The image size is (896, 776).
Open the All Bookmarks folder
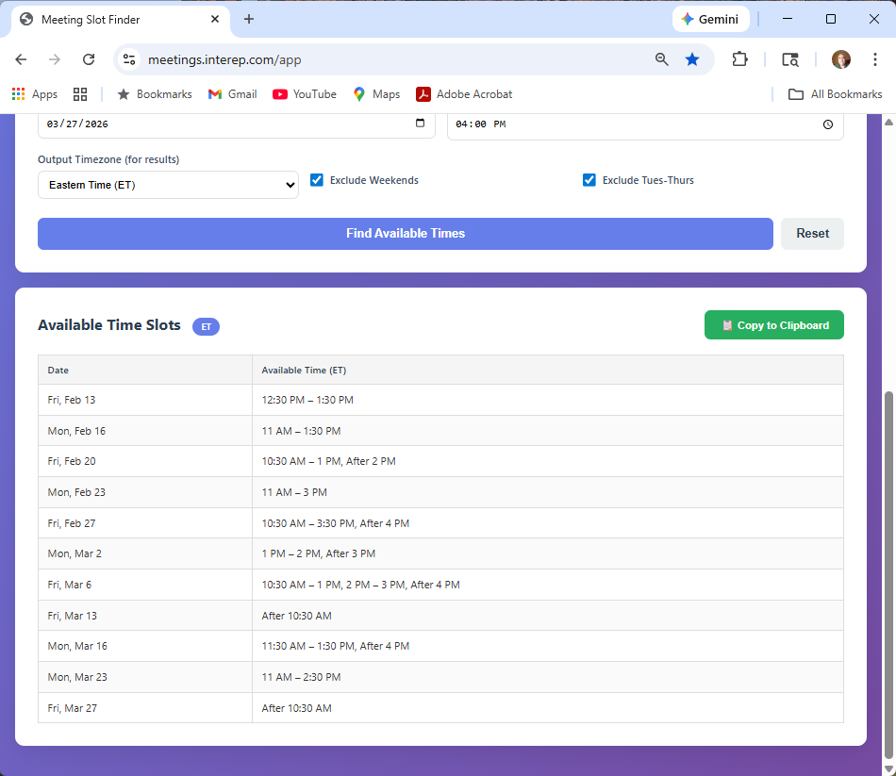coord(836,94)
